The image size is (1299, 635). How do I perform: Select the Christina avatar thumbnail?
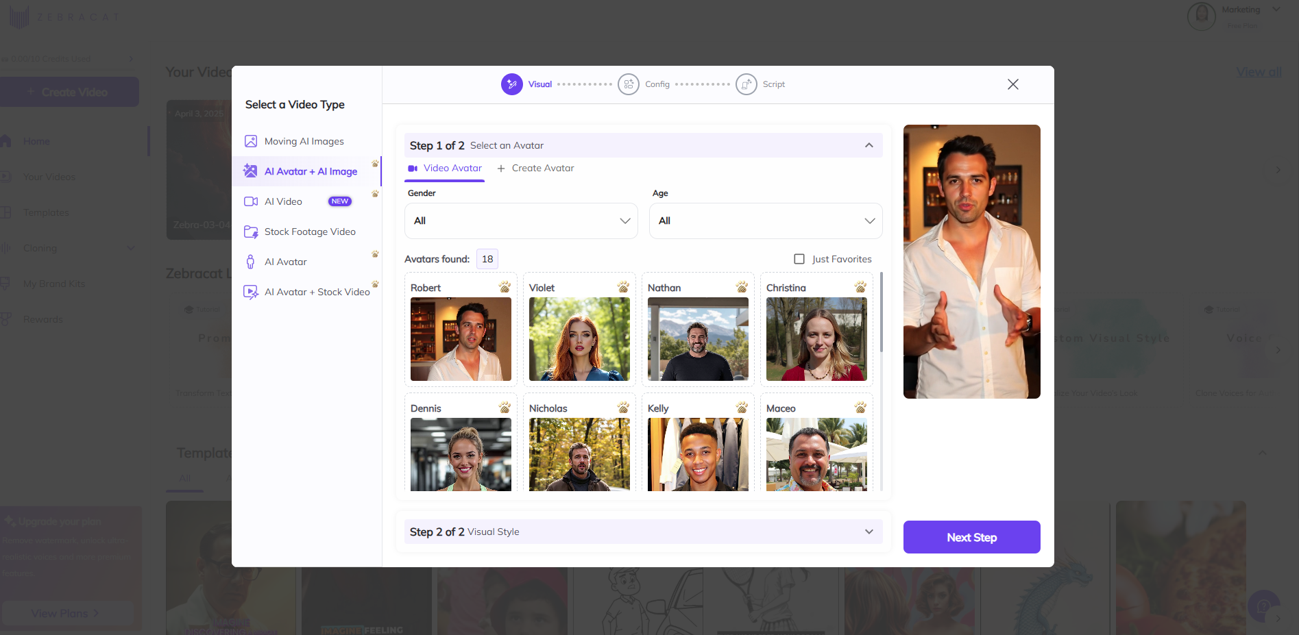tap(816, 339)
